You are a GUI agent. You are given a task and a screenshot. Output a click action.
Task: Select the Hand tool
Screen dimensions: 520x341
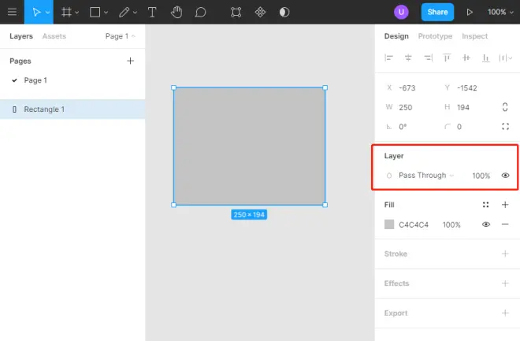pyautogui.click(x=176, y=13)
